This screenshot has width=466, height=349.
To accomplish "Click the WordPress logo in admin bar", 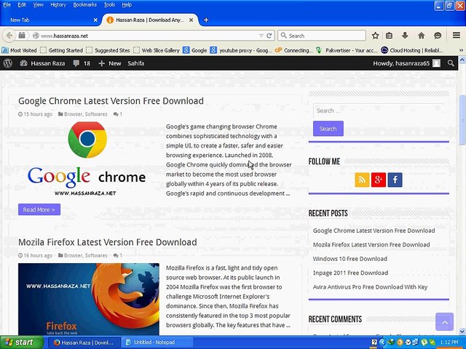I will tap(8, 63).
